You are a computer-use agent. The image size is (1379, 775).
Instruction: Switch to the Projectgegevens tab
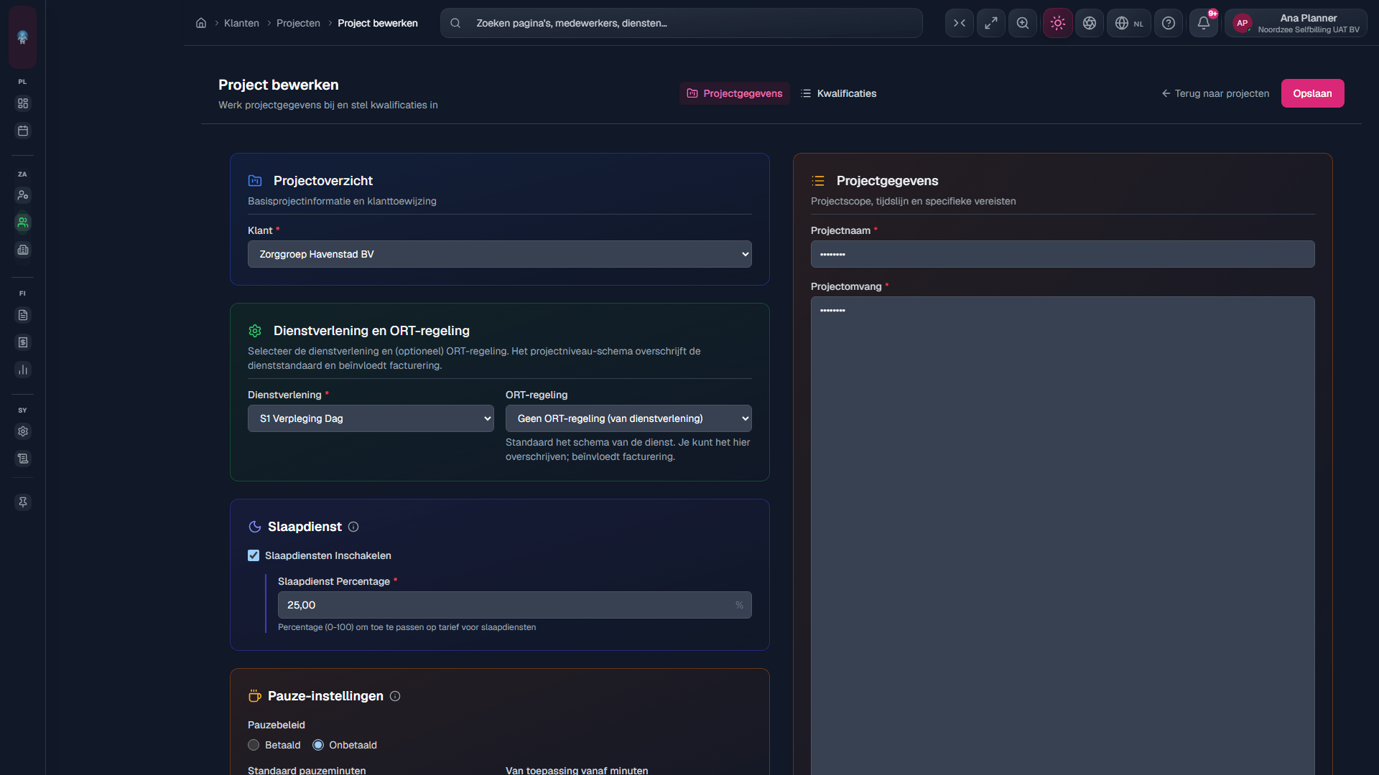735,93
